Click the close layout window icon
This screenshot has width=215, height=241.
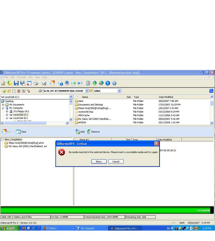[29, 83]
